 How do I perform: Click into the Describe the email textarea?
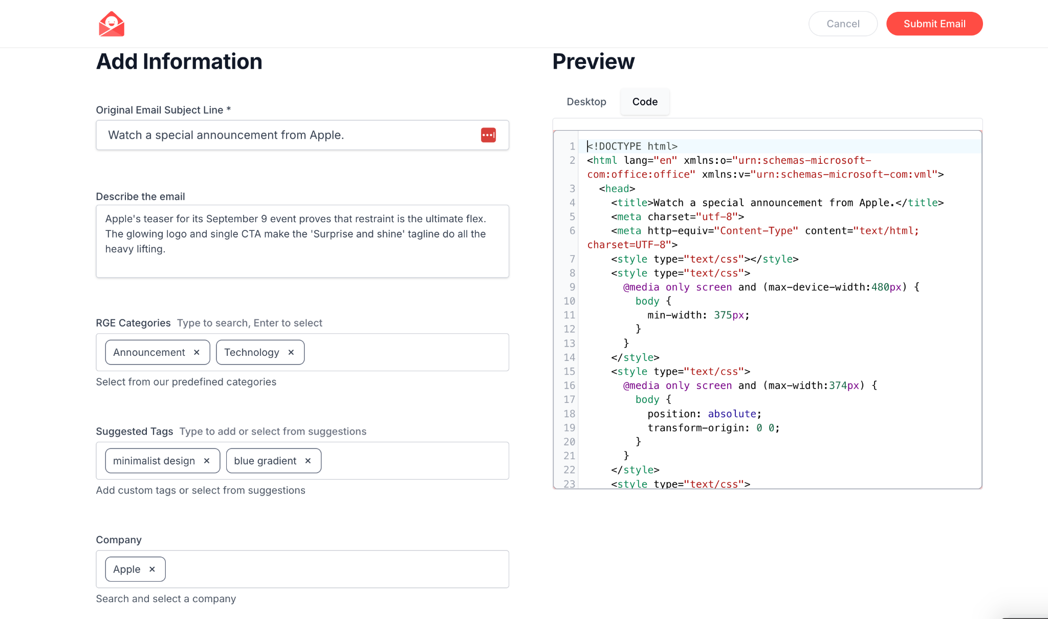tap(302, 241)
